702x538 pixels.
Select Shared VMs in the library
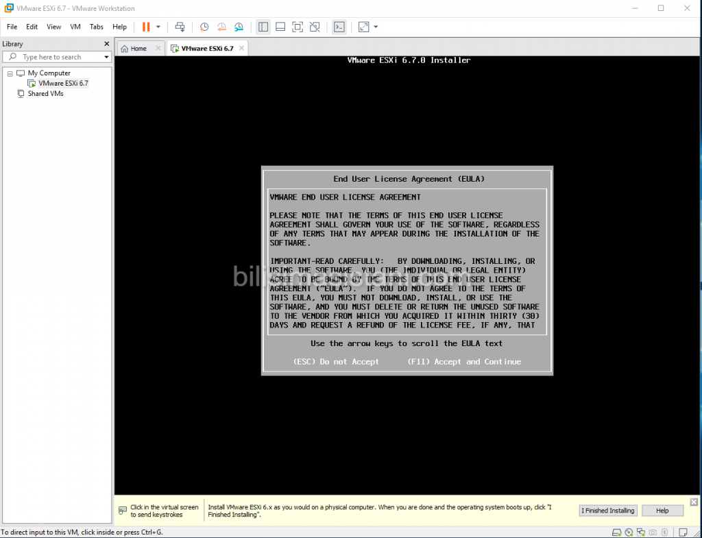[x=45, y=93]
